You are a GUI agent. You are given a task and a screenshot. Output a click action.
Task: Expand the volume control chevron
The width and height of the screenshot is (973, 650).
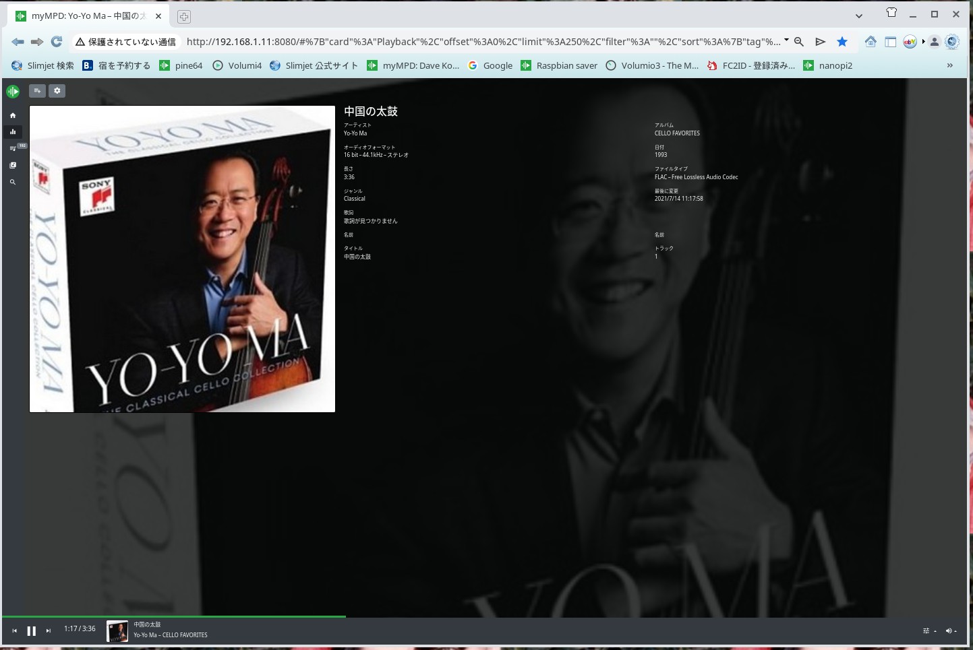(x=957, y=632)
